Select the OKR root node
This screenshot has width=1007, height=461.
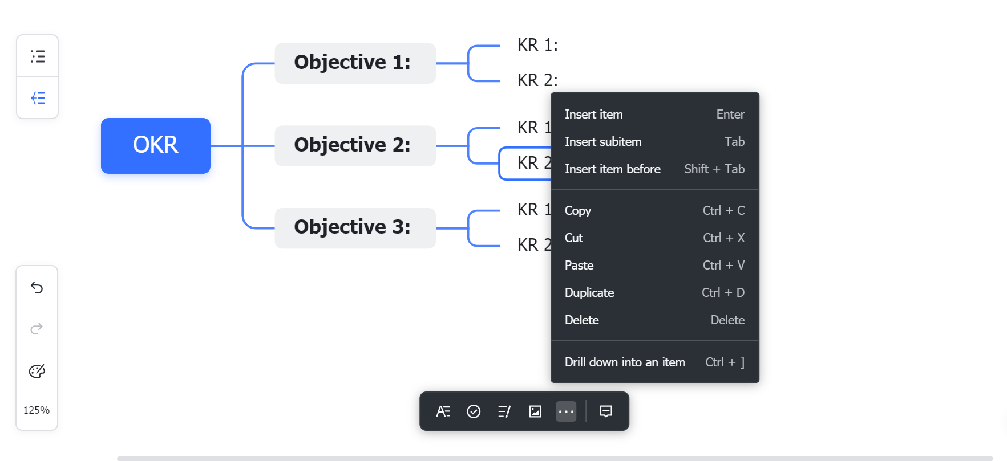click(x=155, y=145)
